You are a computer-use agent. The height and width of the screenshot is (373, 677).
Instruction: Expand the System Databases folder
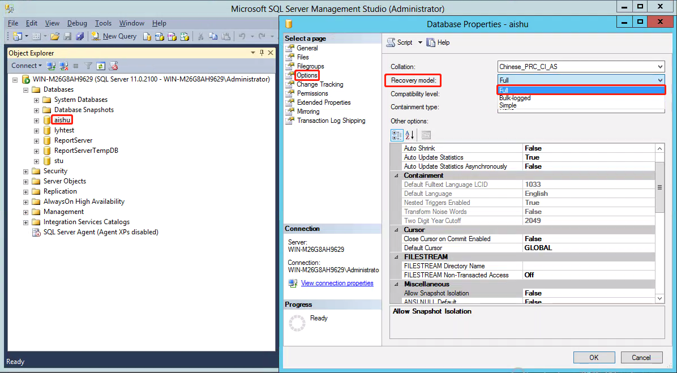37,100
